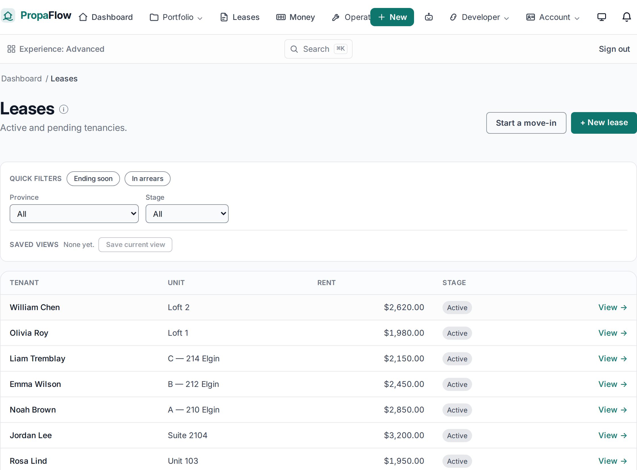Click Active badge in Noah Brown row
The height and width of the screenshot is (470, 637).
pyautogui.click(x=457, y=410)
